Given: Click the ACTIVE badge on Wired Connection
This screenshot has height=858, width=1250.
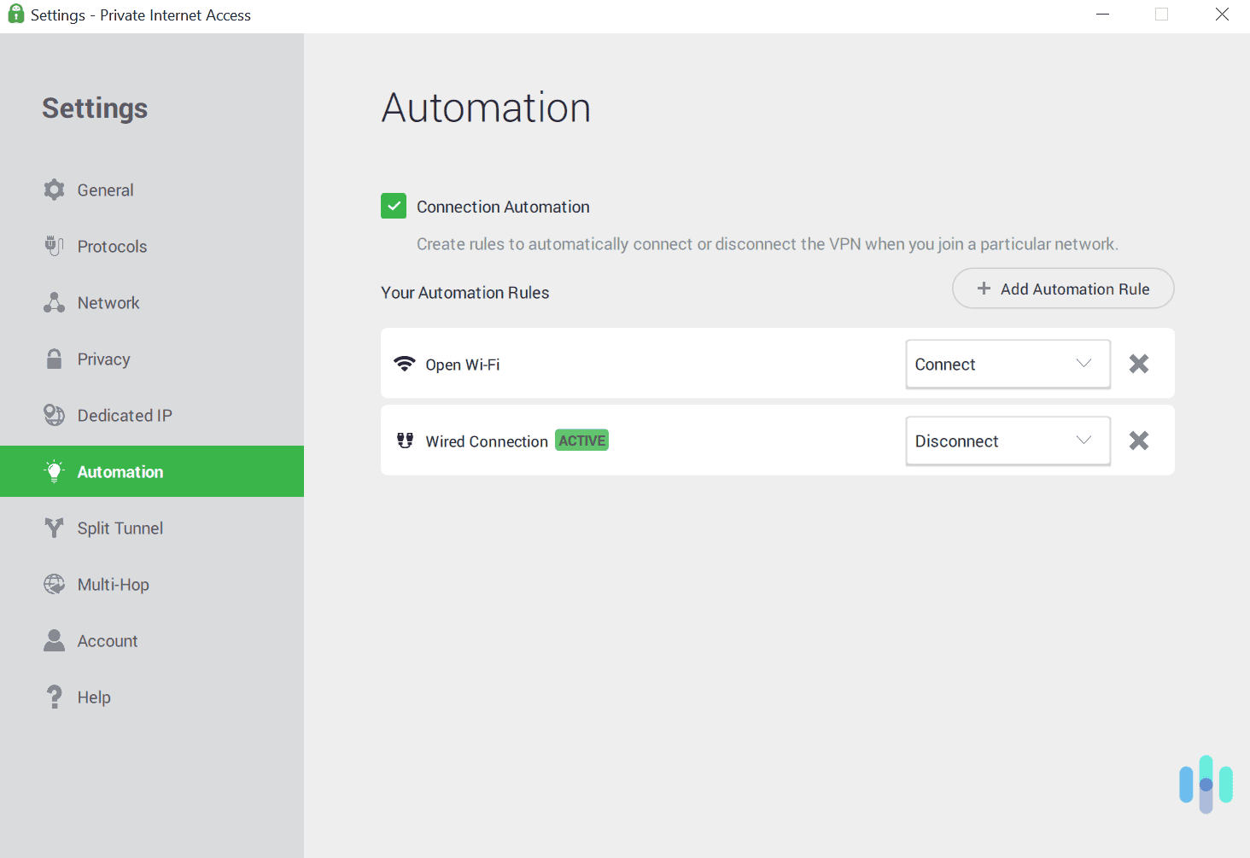Looking at the screenshot, I should click(581, 440).
